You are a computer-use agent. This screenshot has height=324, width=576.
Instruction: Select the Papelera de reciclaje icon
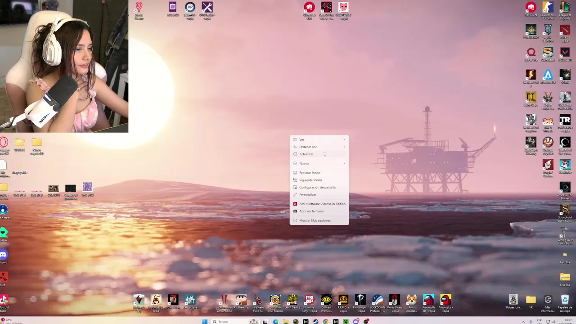pos(565,303)
